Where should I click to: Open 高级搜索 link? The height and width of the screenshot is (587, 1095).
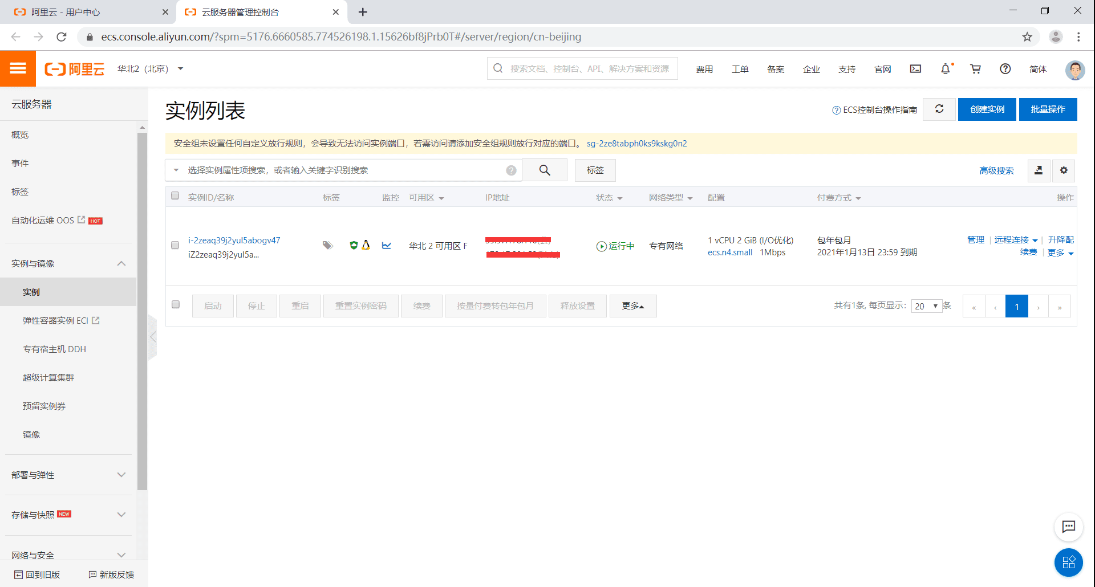click(996, 170)
